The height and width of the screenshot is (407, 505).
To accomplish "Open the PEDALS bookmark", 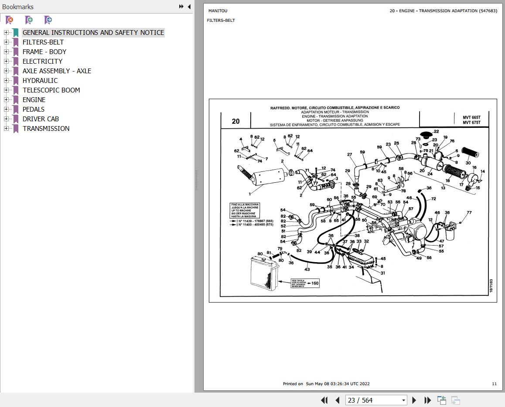I will pyautogui.click(x=34, y=109).
